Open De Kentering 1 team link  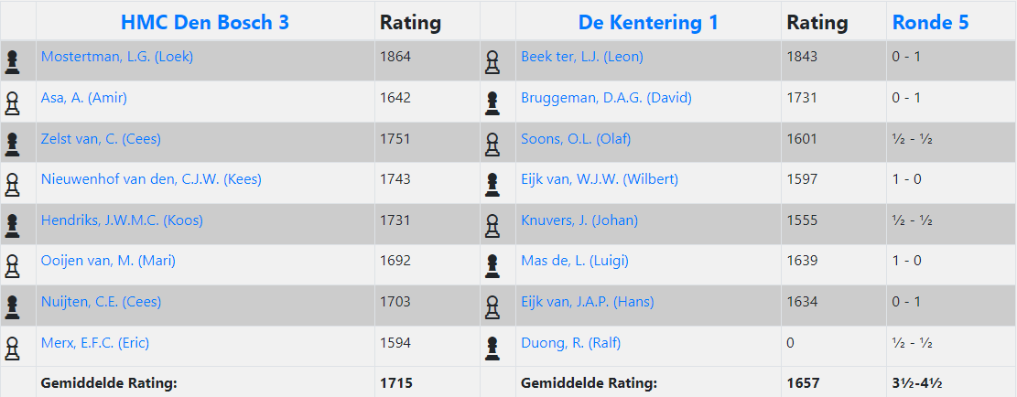pos(648,23)
